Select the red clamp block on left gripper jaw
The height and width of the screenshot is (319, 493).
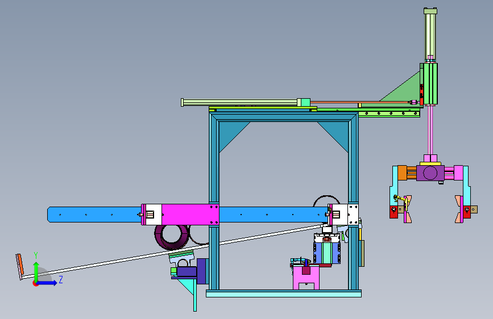click(x=393, y=212)
